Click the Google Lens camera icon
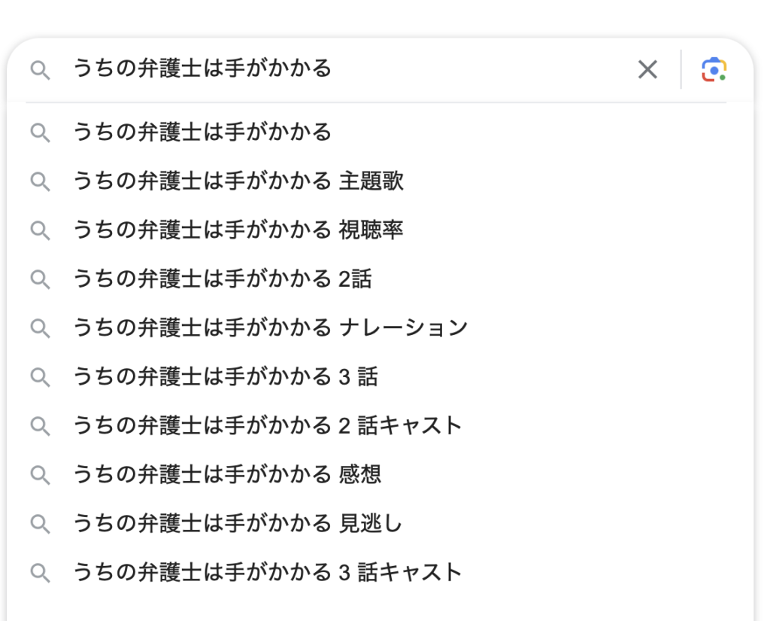Screen dimensions: 770x621 pos(714,70)
